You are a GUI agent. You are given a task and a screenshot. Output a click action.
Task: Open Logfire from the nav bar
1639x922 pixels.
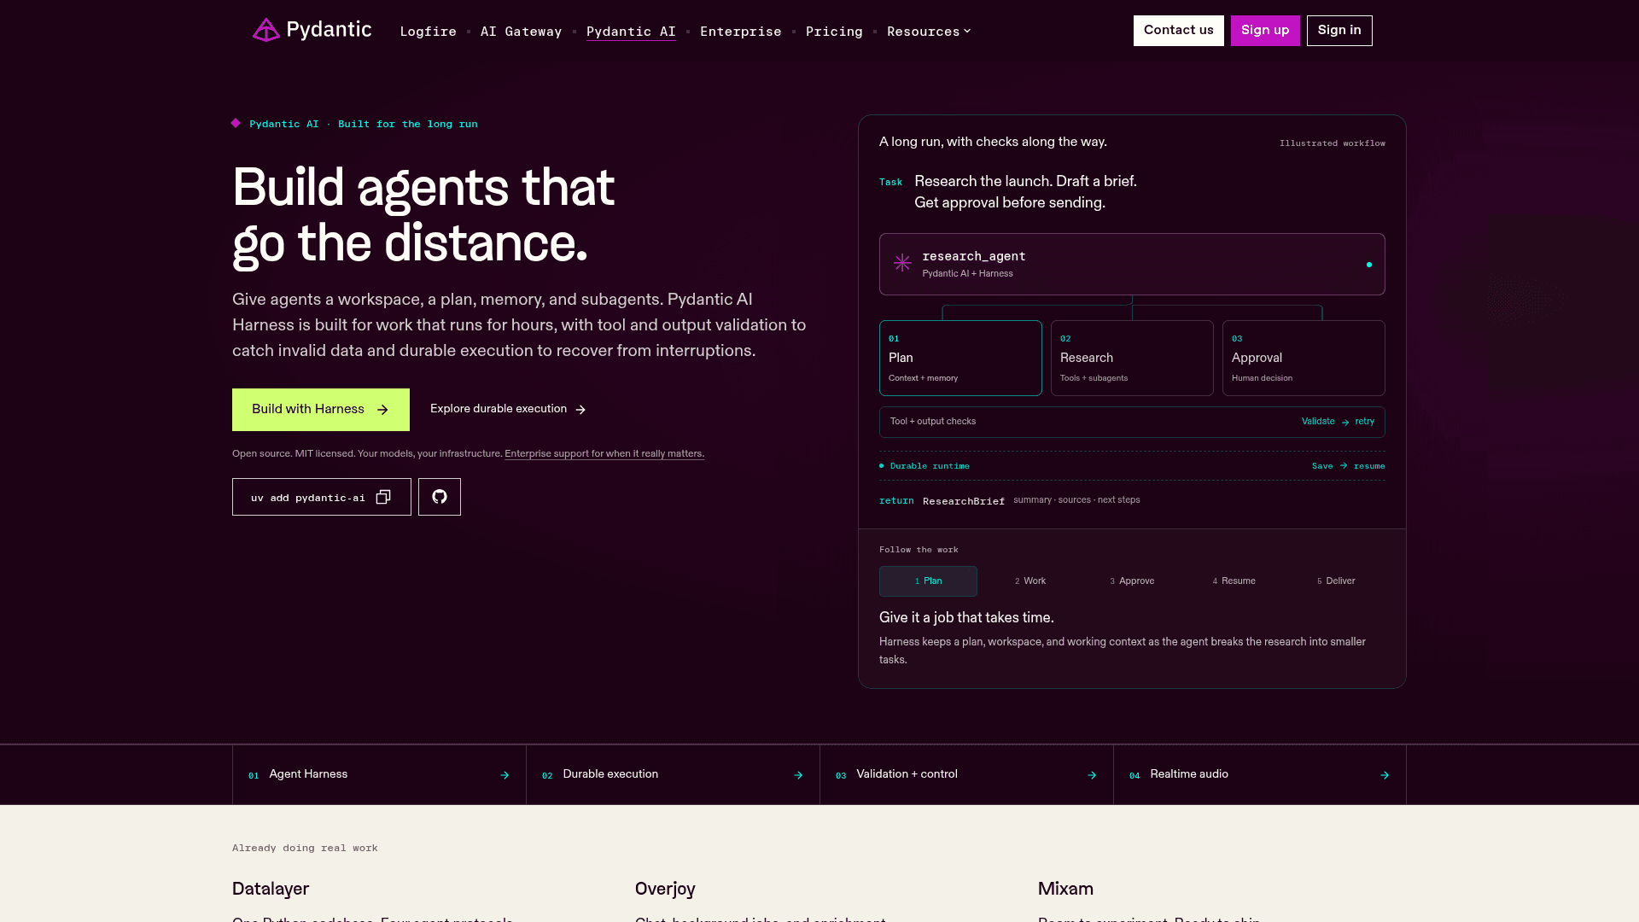(x=429, y=32)
